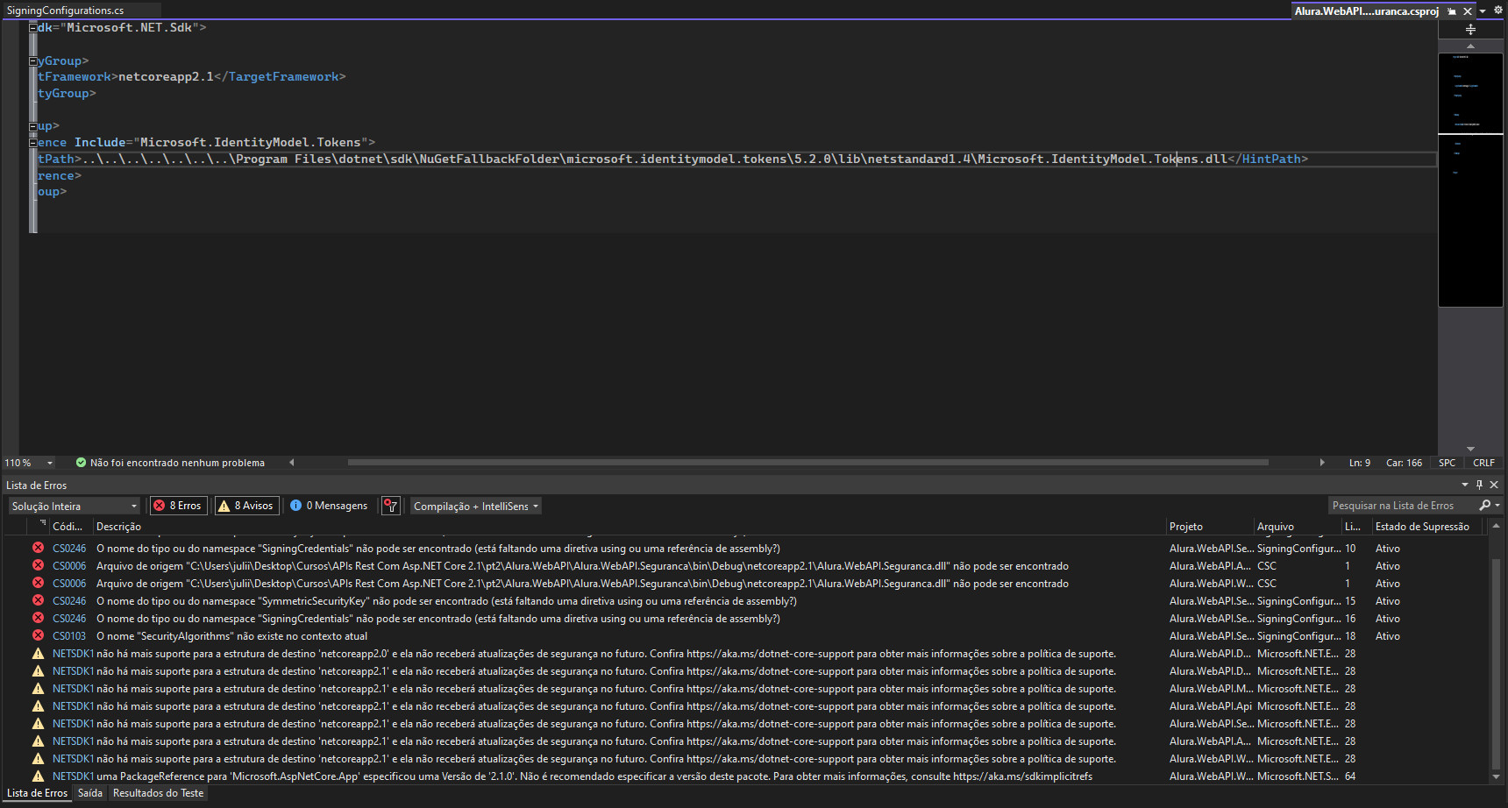
Task: Click the error list scroll-down arrow
Action: tap(1496, 777)
